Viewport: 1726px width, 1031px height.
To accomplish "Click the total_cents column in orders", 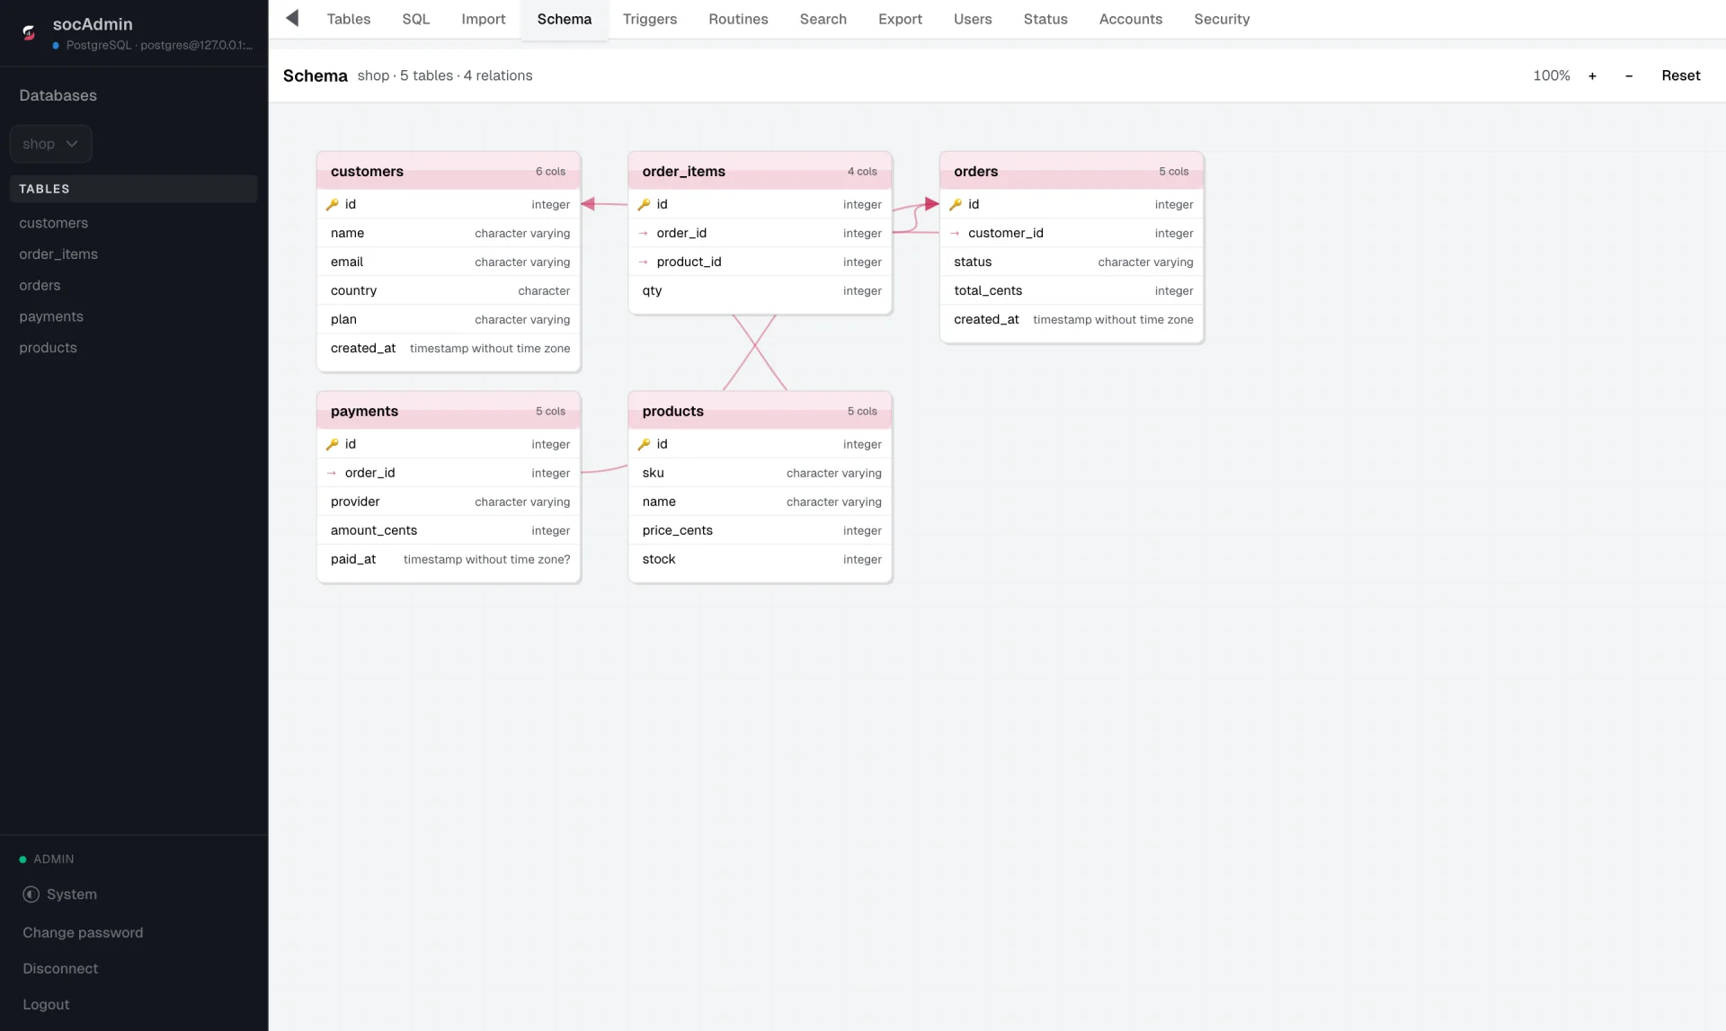I will (x=1072, y=290).
